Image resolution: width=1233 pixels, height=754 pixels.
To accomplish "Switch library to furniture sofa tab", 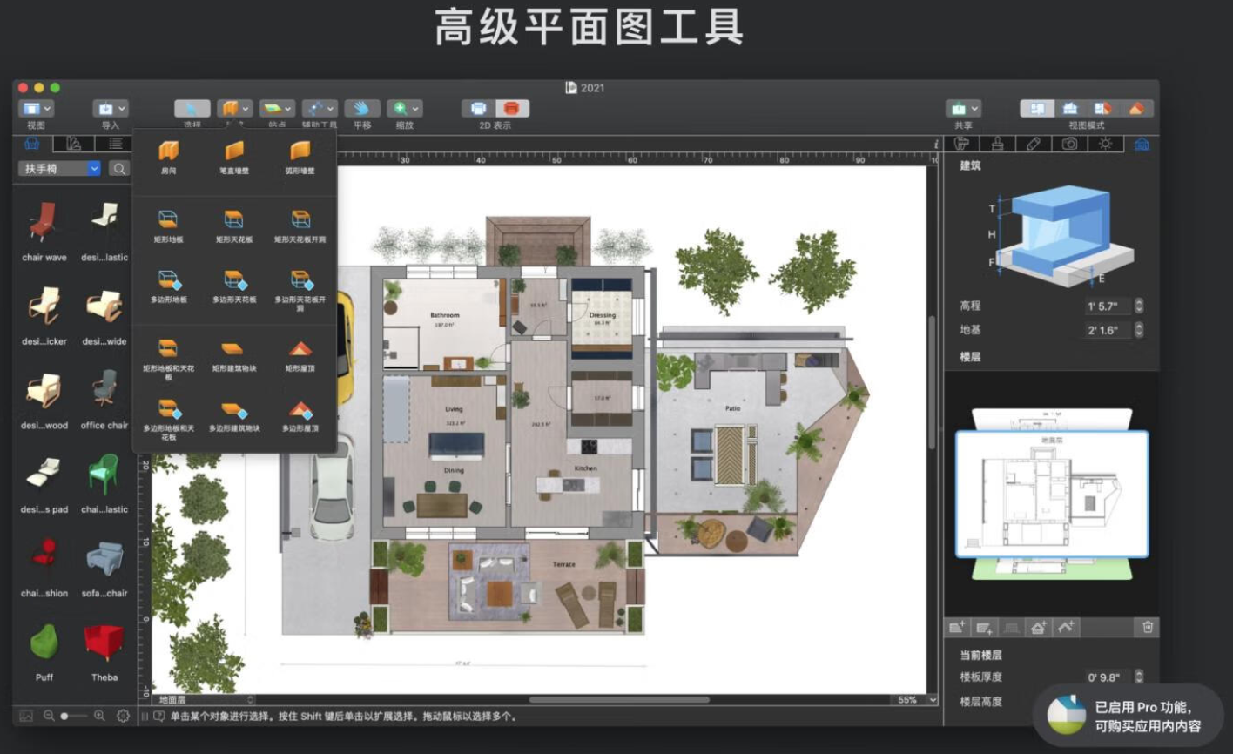I will 32,144.
